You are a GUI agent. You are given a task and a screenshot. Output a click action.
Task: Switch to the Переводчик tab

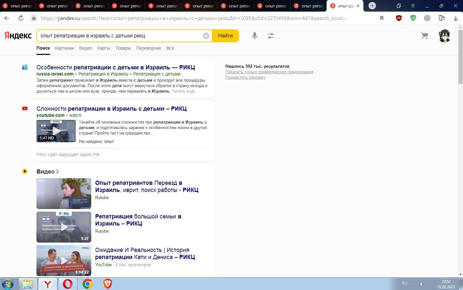pyautogui.click(x=149, y=48)
